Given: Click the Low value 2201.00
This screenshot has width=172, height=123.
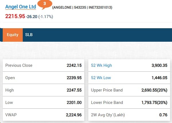Looking at the screenshot, I should pos(74,103).
